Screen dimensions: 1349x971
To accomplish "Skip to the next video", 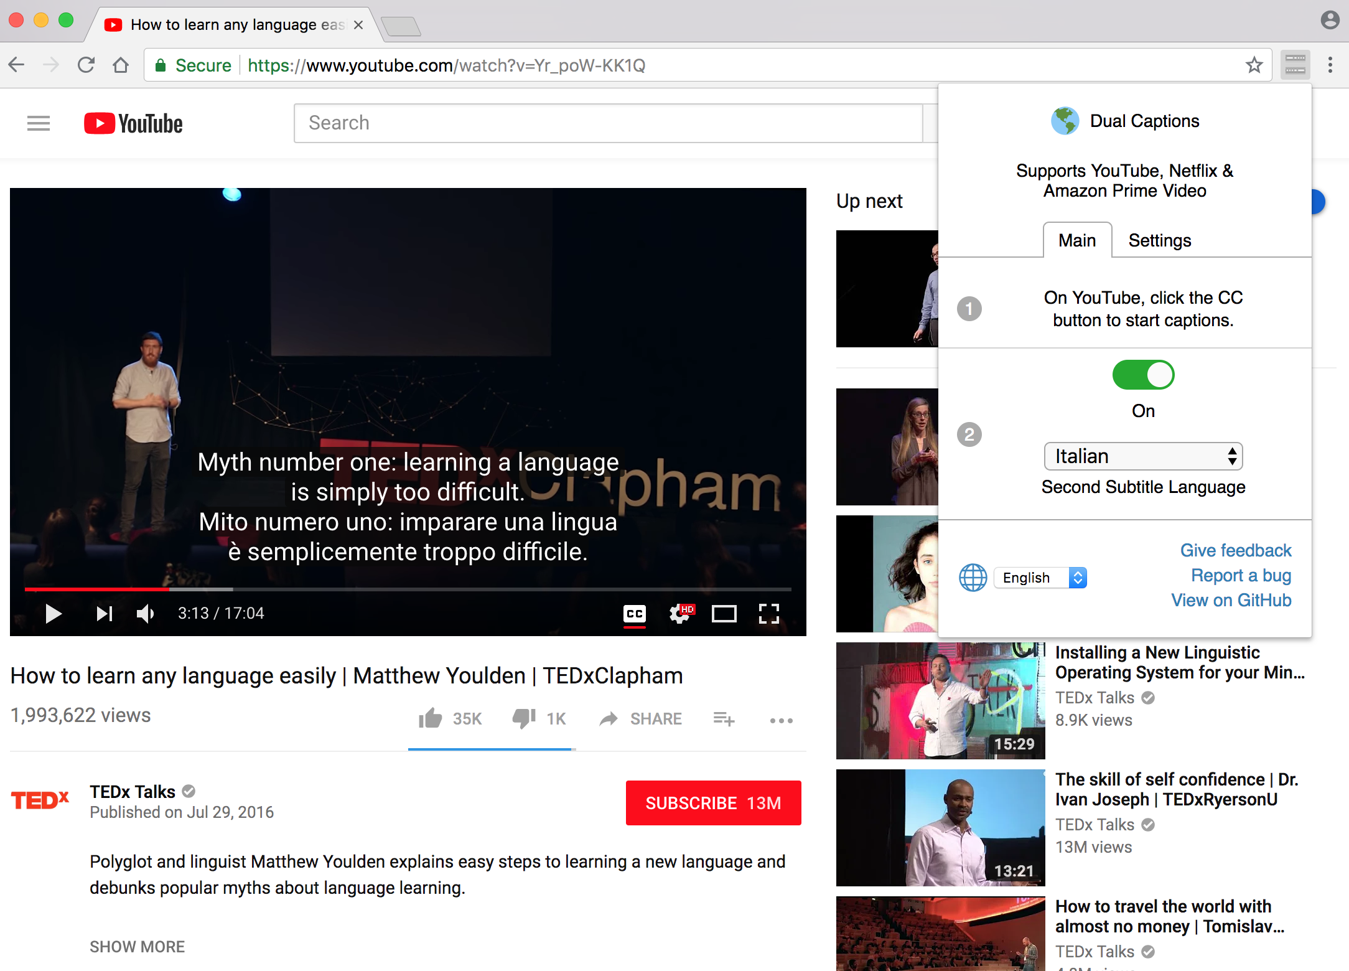I will [104, 614].
